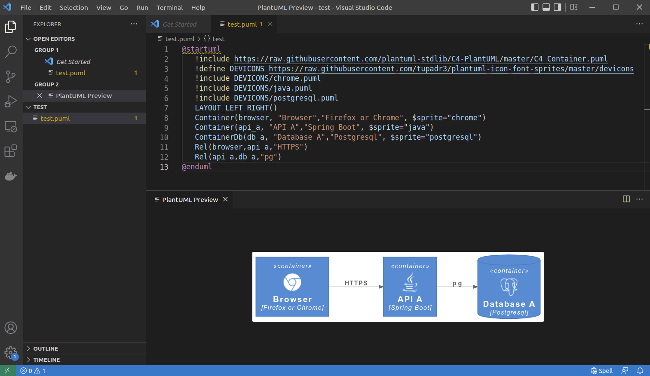
Task: Open more actions for PlantUML Preview group
Action: (640, 199)
